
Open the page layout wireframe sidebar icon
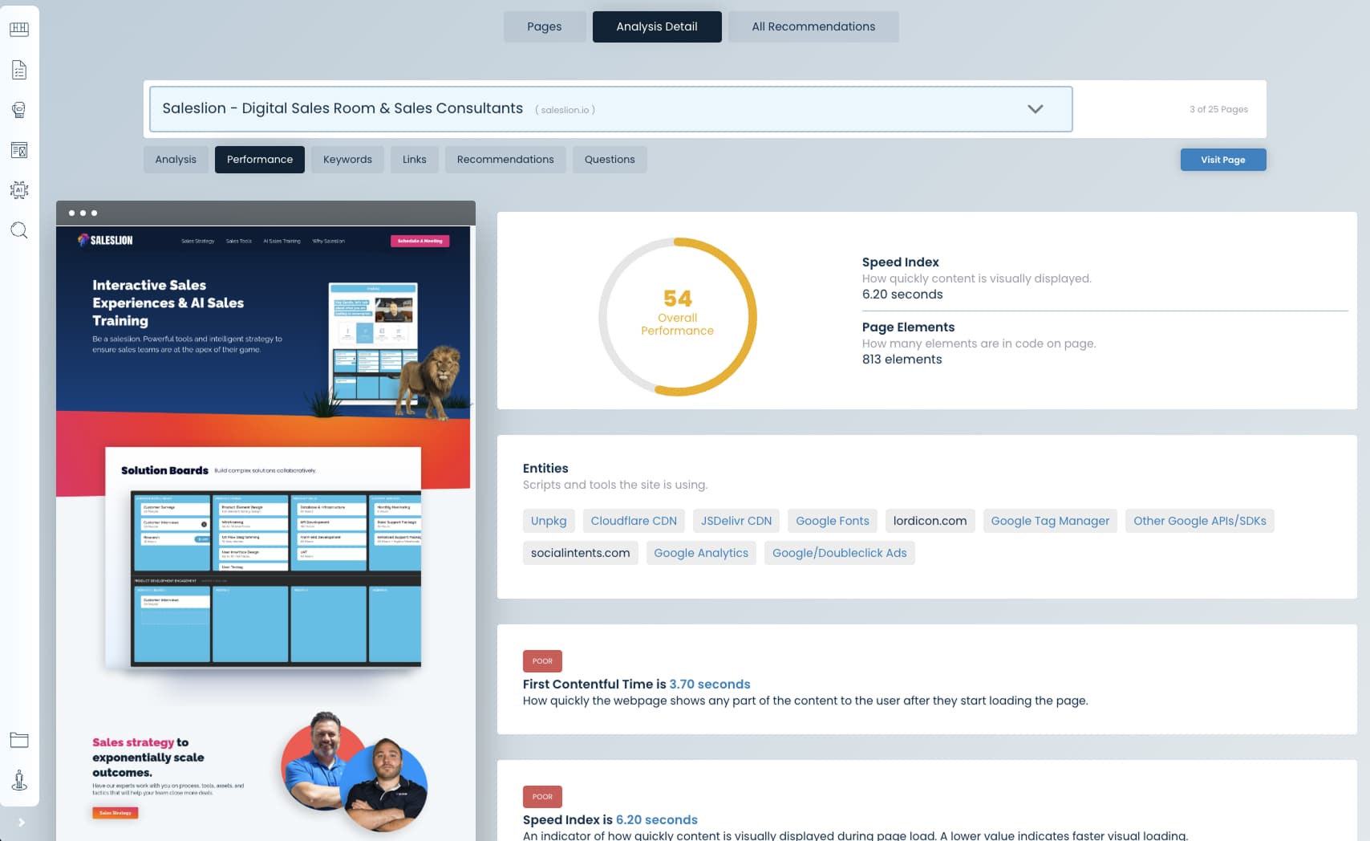tap(19, 150)
